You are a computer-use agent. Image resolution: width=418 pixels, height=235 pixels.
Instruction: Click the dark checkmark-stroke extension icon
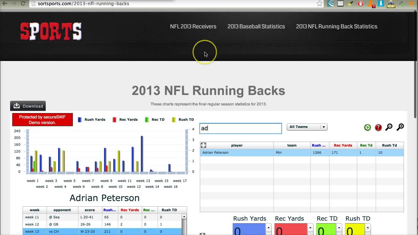401,4
